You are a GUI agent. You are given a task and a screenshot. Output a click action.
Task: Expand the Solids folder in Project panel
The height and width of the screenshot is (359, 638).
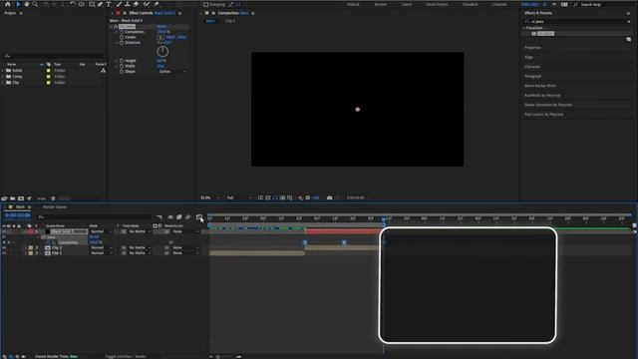point(3,71)
